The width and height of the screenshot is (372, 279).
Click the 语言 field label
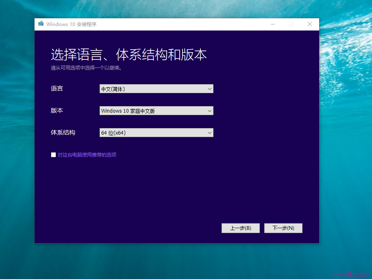tap(57, 89)
